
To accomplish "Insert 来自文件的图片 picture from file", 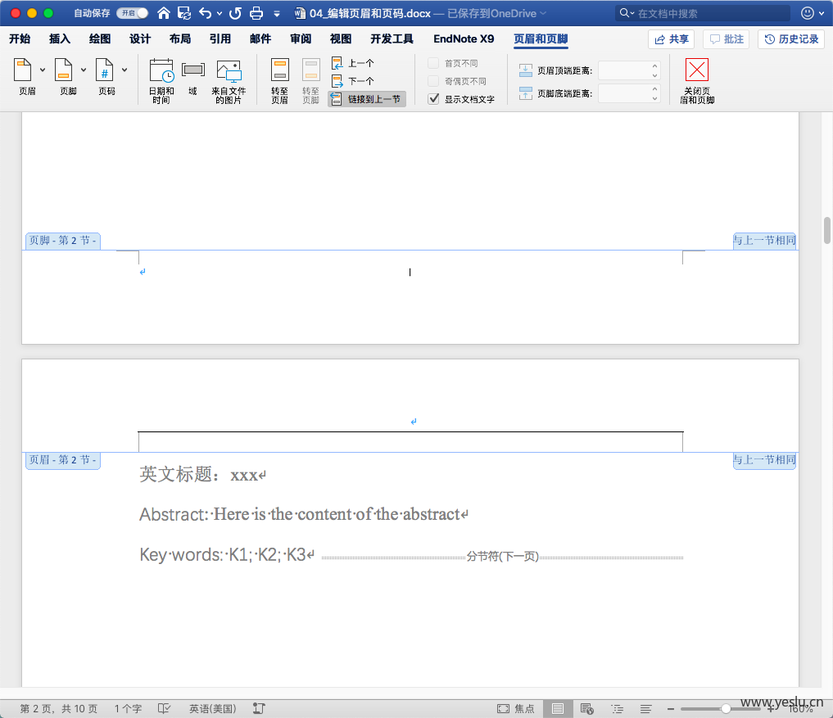I will click(x=229, y=81).
